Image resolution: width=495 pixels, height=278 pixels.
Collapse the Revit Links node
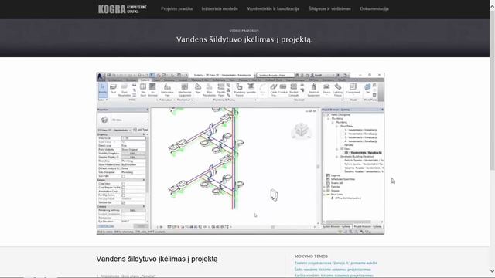325,195
